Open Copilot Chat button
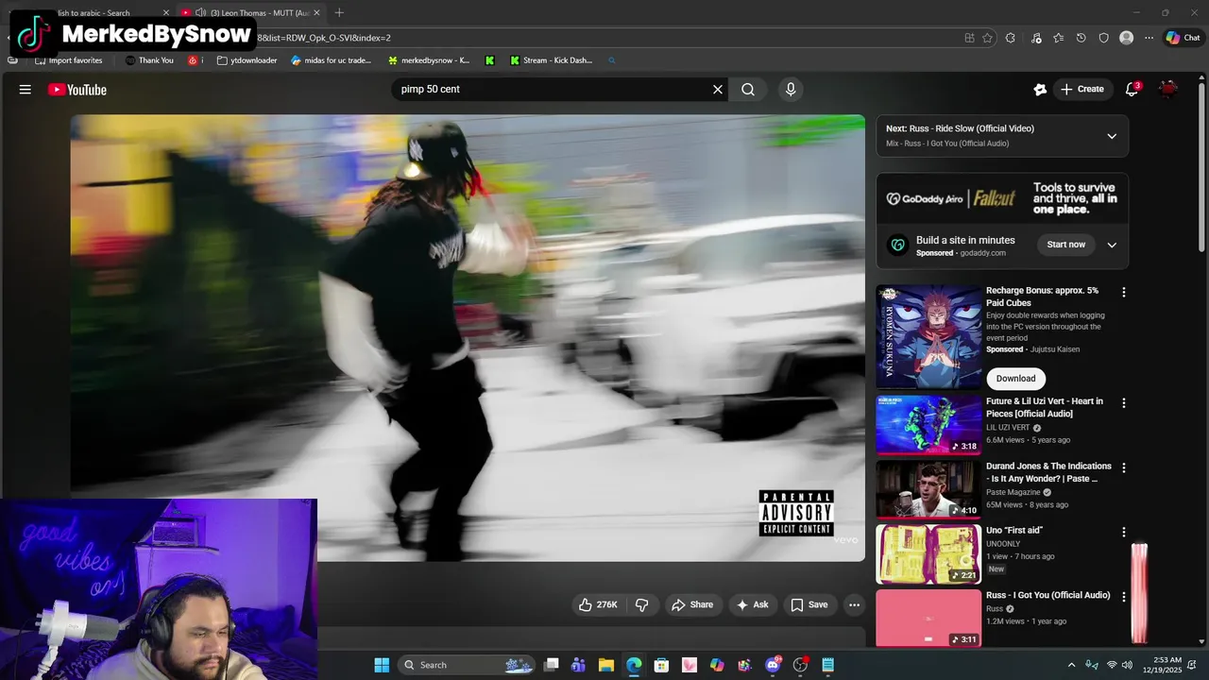Image resolution: width=1209 pixels, height=680 pixels. tap(1183, 38)
